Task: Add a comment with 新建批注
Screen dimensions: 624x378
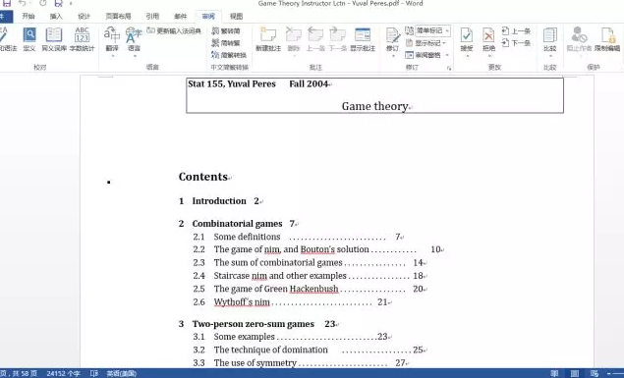Action: [268, 39]
